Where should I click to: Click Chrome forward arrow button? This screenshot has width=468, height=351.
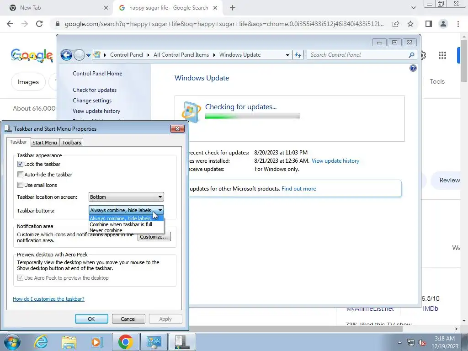point(25,24)
